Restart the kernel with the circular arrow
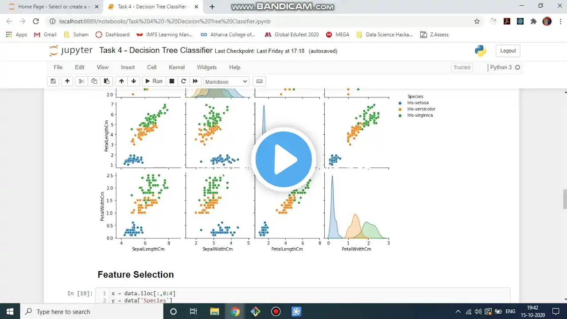Viewport: 567px width, 319px height. click(x=183, y=81)
